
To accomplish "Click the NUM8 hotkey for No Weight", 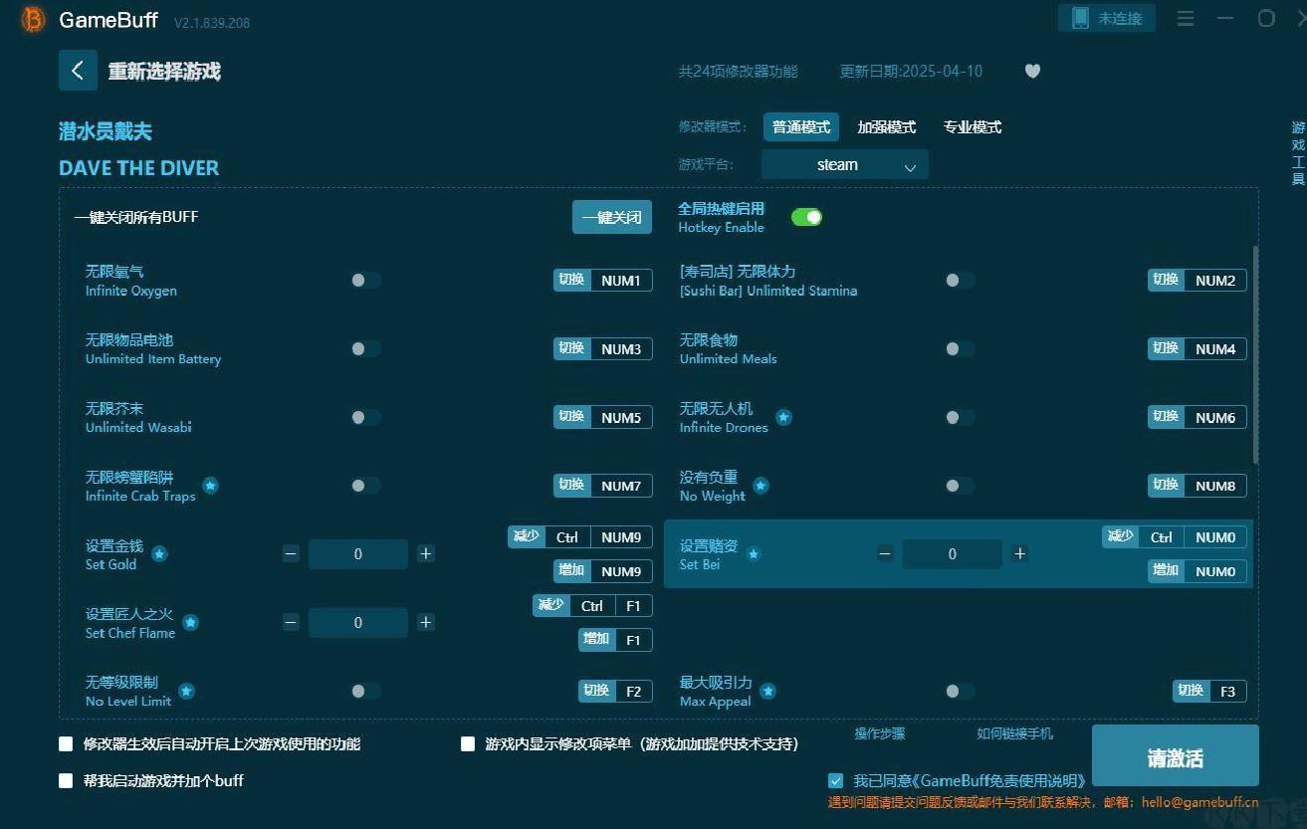I will [x=1215, y=486].
